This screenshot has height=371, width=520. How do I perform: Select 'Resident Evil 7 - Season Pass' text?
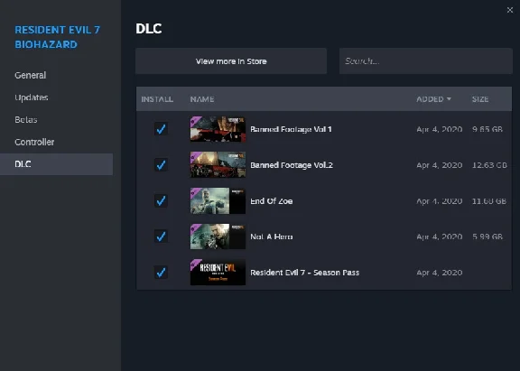tap(305, 273)
